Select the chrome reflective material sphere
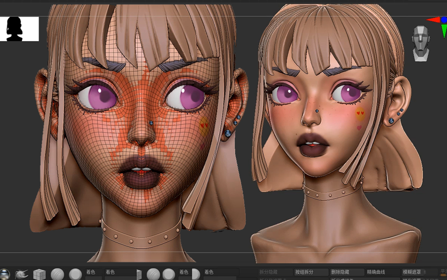This screenshot has height=280, width=447. coord(5,274)
